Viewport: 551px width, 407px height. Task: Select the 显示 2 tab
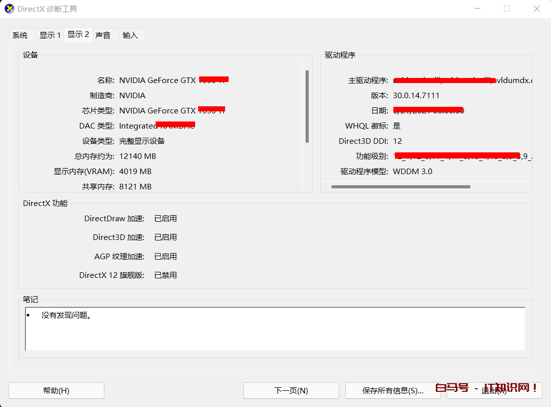78,35
